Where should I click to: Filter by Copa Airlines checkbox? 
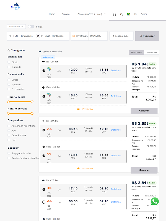9,135
